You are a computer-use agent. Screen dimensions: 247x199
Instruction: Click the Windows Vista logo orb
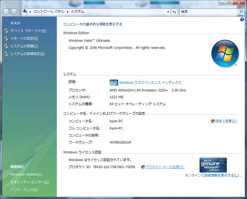[x=225, y=54]
